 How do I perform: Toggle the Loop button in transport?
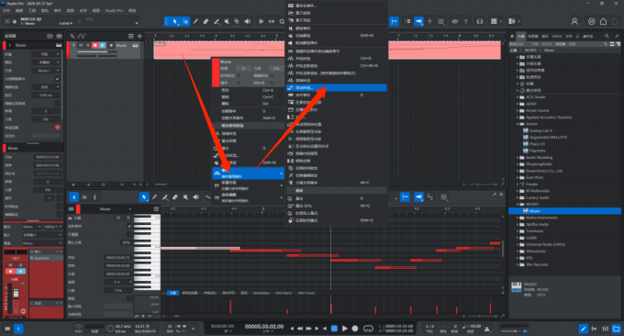tap(369, 329)
